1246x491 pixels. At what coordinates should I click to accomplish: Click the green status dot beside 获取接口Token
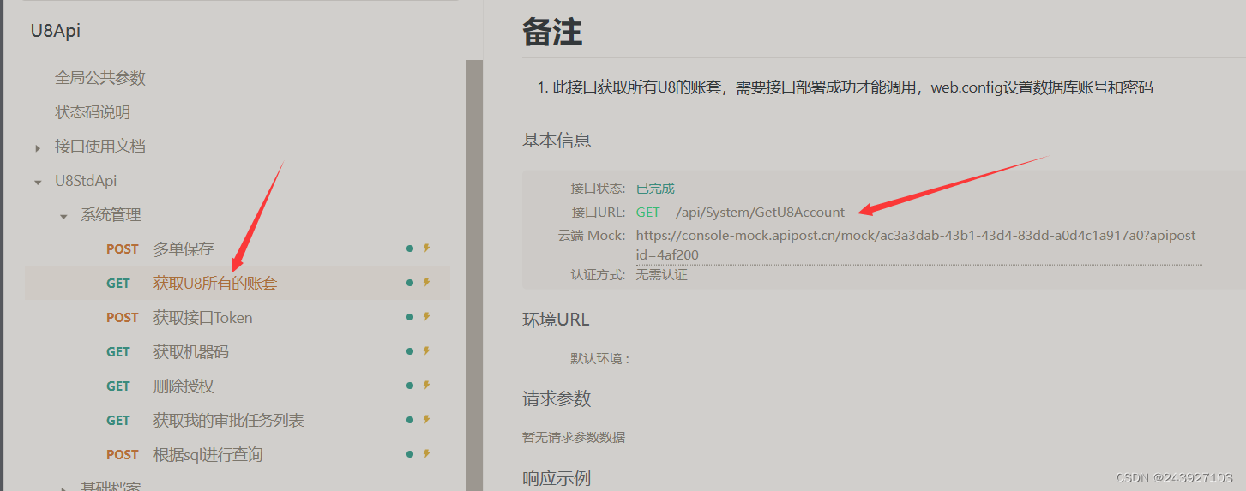pos(410,317)
